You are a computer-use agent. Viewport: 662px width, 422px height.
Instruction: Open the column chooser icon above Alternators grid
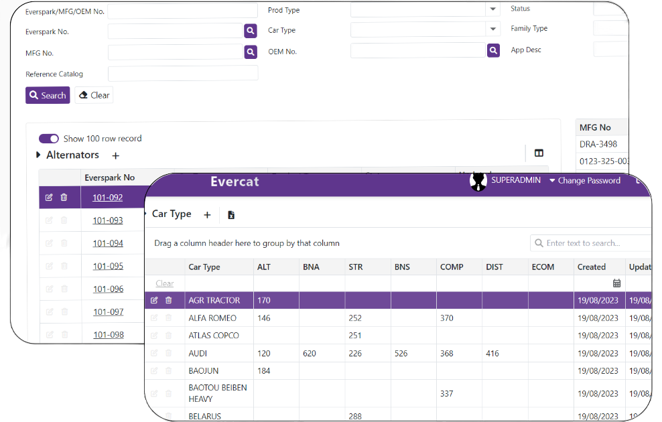pos(539,153)
